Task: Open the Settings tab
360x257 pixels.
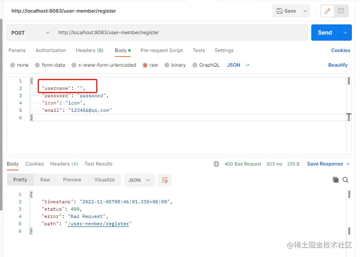Action: [x=224, y=50]
